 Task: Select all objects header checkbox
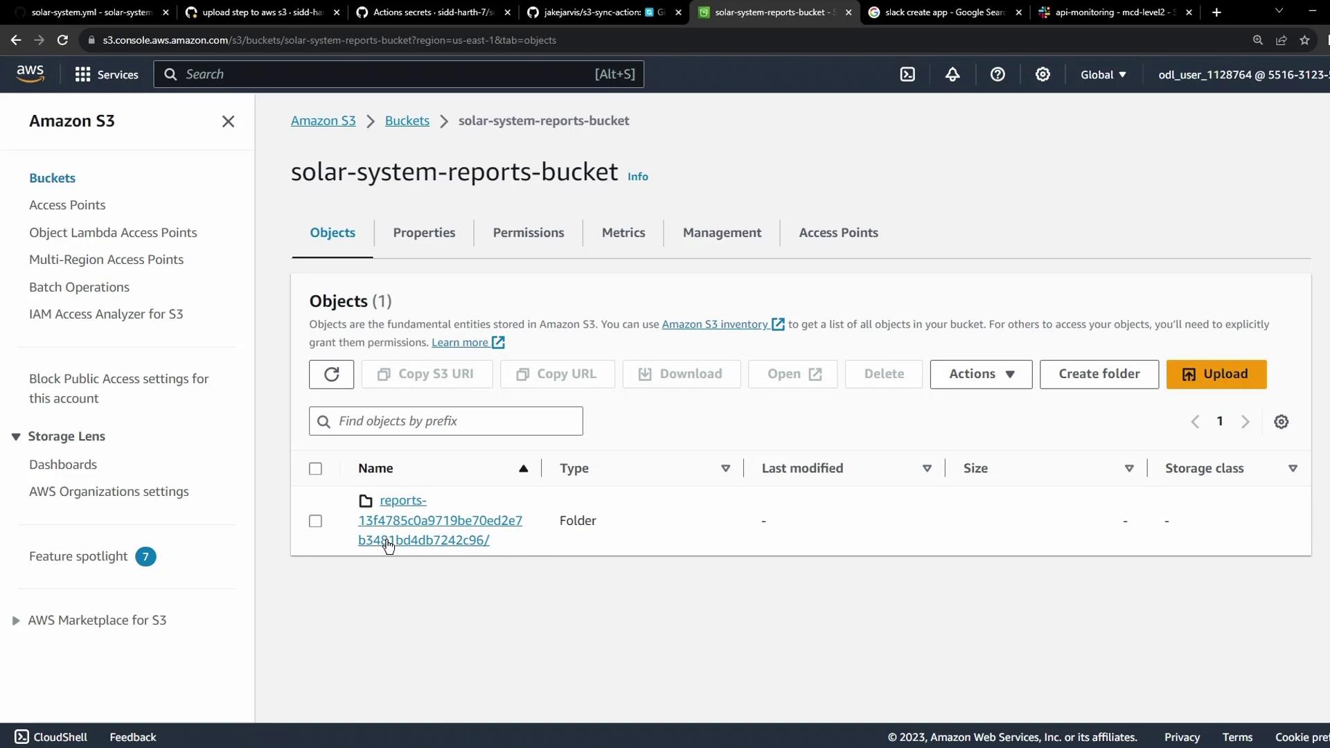[x=315, y=469]
